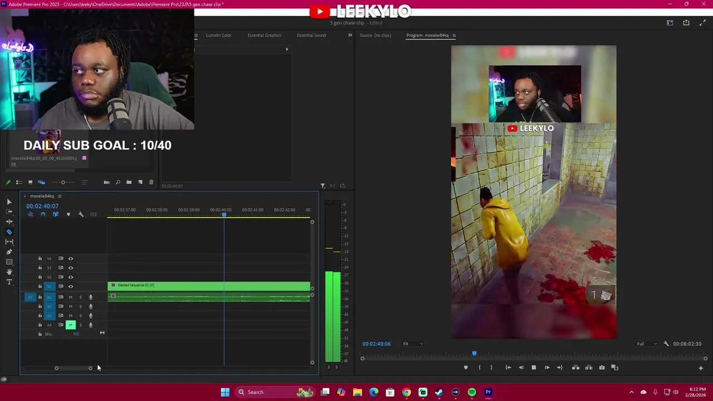Step back one frame

(521, 368)
